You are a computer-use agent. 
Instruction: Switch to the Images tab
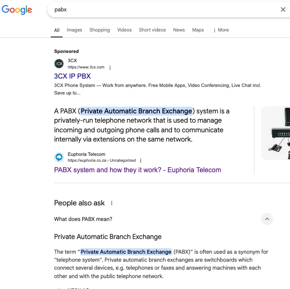coord(74,30)
